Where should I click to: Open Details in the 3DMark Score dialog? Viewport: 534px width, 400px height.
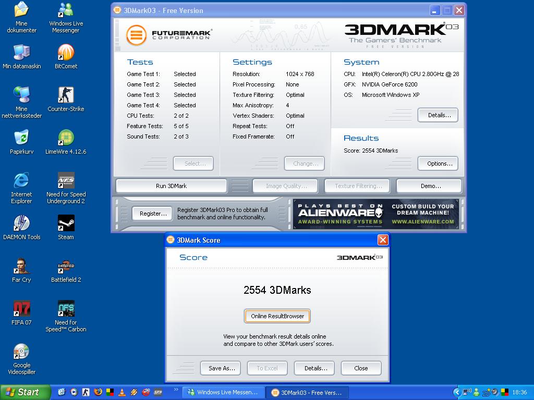(314, 368)
